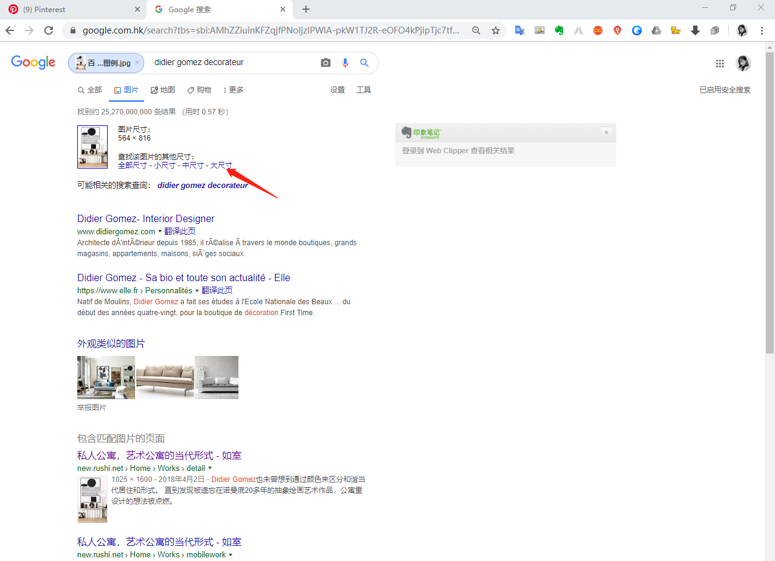Start voice search with microphone
The image size is (775, 561).
(346, 63)
